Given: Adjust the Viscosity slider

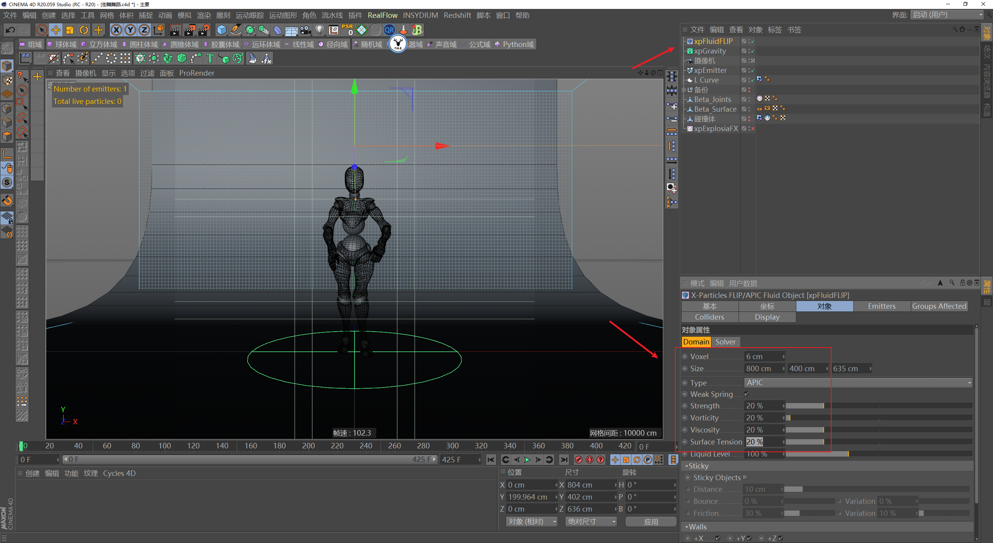Looking at the screenshot, I should pos(823,430).
